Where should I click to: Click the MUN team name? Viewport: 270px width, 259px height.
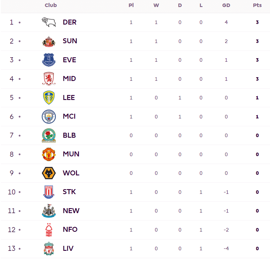click(x=71, y=154)
